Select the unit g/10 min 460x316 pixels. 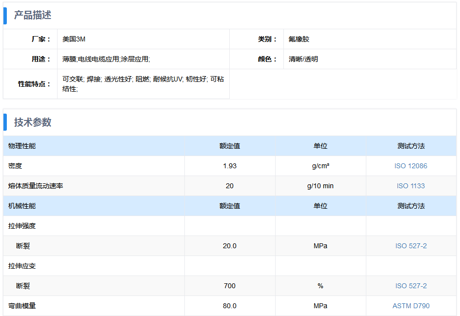click(x=320, y=186)
